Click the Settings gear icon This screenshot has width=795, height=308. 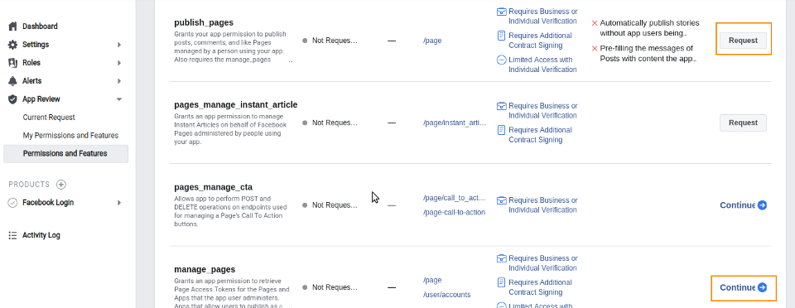click(x=12, y=45)
